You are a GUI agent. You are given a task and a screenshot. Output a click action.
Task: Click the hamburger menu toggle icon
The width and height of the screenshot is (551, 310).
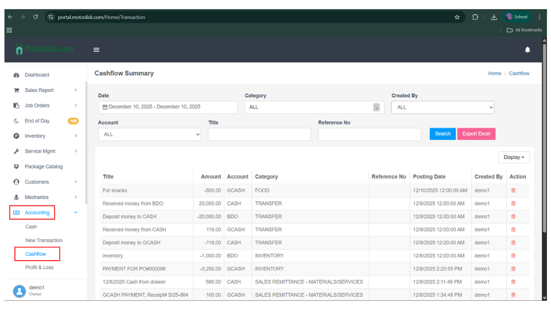tap(96, 50)
